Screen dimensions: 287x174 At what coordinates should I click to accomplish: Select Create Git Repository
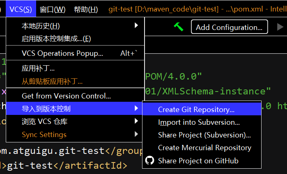(196, 110)
